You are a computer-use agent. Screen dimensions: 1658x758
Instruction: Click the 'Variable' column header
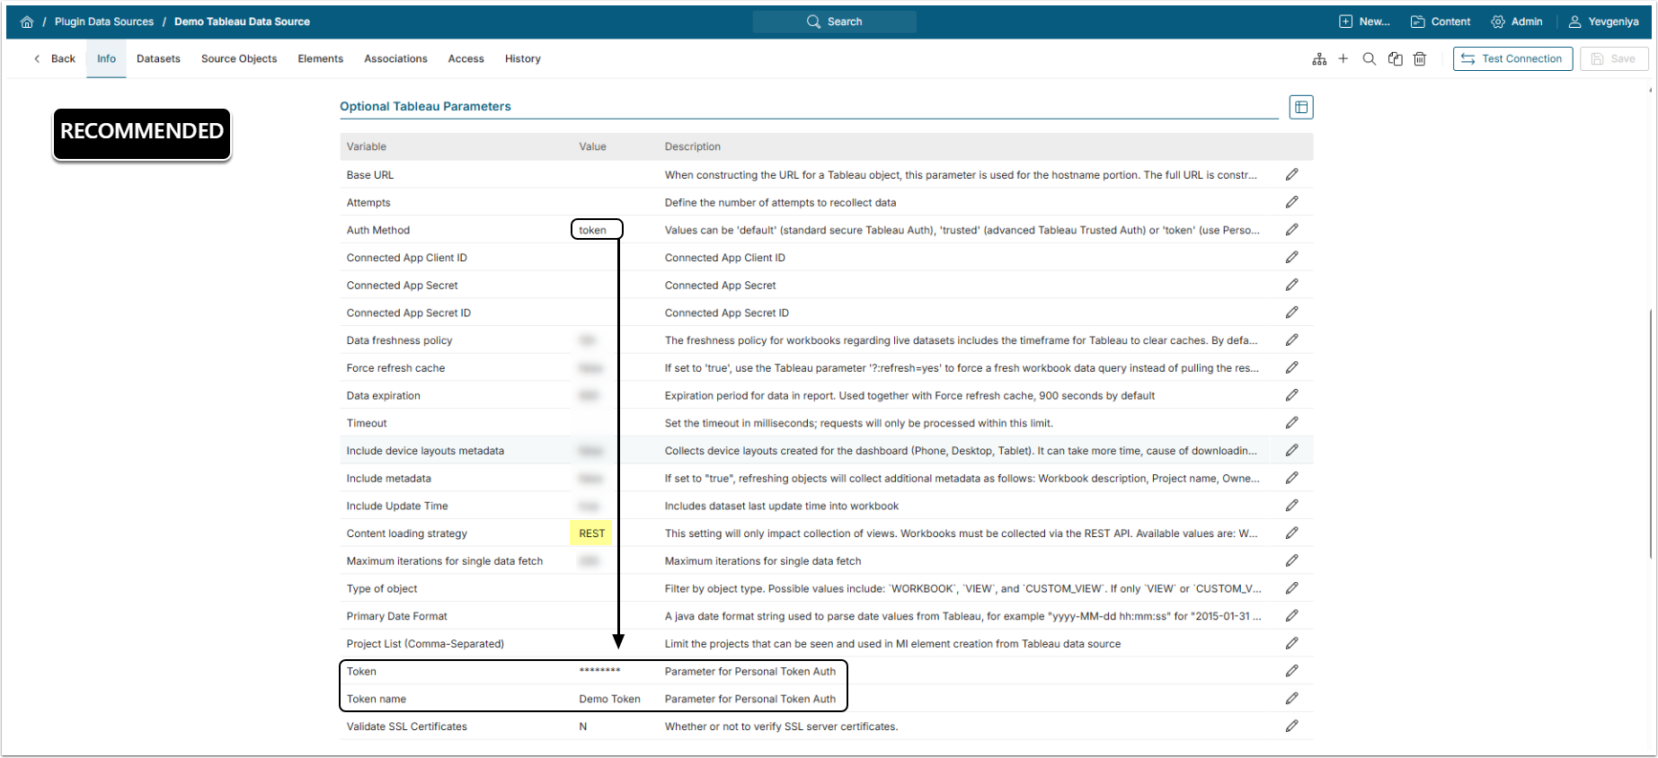tap(366, 146)
